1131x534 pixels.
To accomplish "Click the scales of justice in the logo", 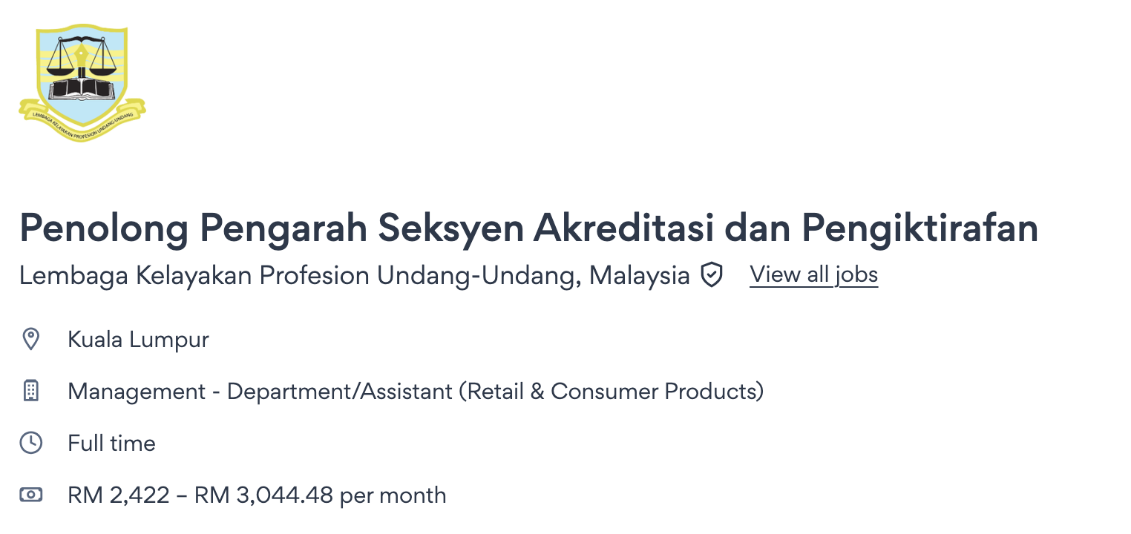I will click(x=82, y=57).
